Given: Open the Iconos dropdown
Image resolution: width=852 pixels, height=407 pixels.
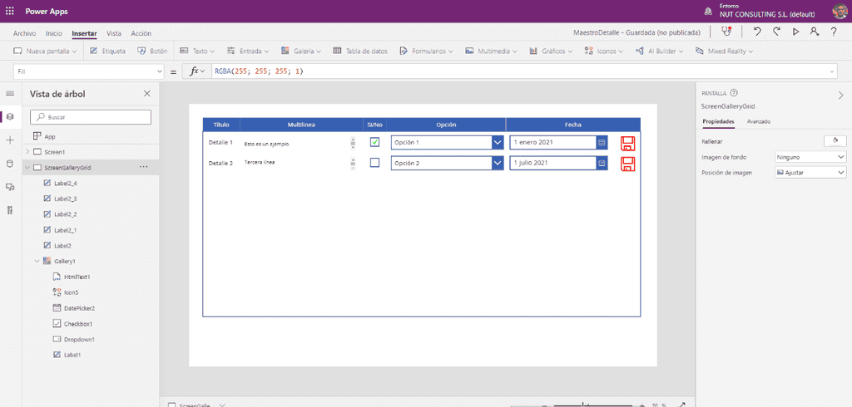Looking at the screenshot, I should [604, 51].
